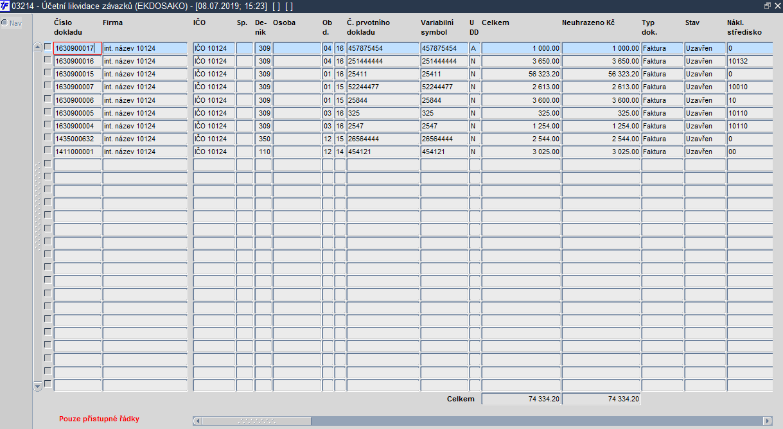783x429 pixels.
Task: Click Typ dok. Faktura in row 1630900004
Action: click(662, 126)
